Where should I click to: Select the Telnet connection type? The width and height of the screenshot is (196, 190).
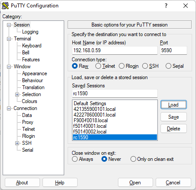point(105,66)
